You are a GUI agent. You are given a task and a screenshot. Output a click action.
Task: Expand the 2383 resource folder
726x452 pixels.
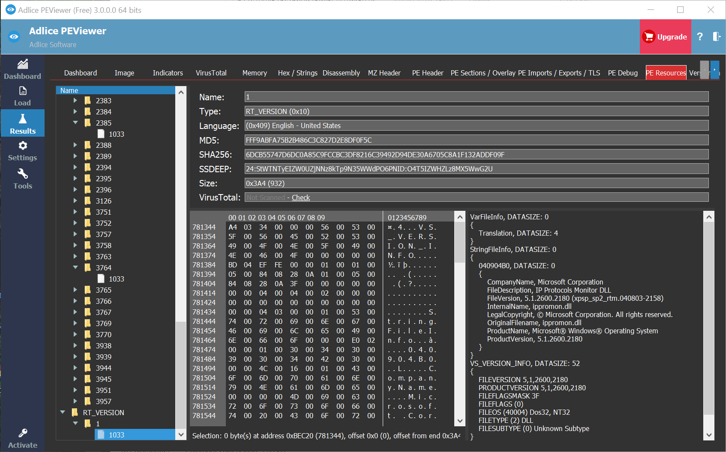(75, 100)
